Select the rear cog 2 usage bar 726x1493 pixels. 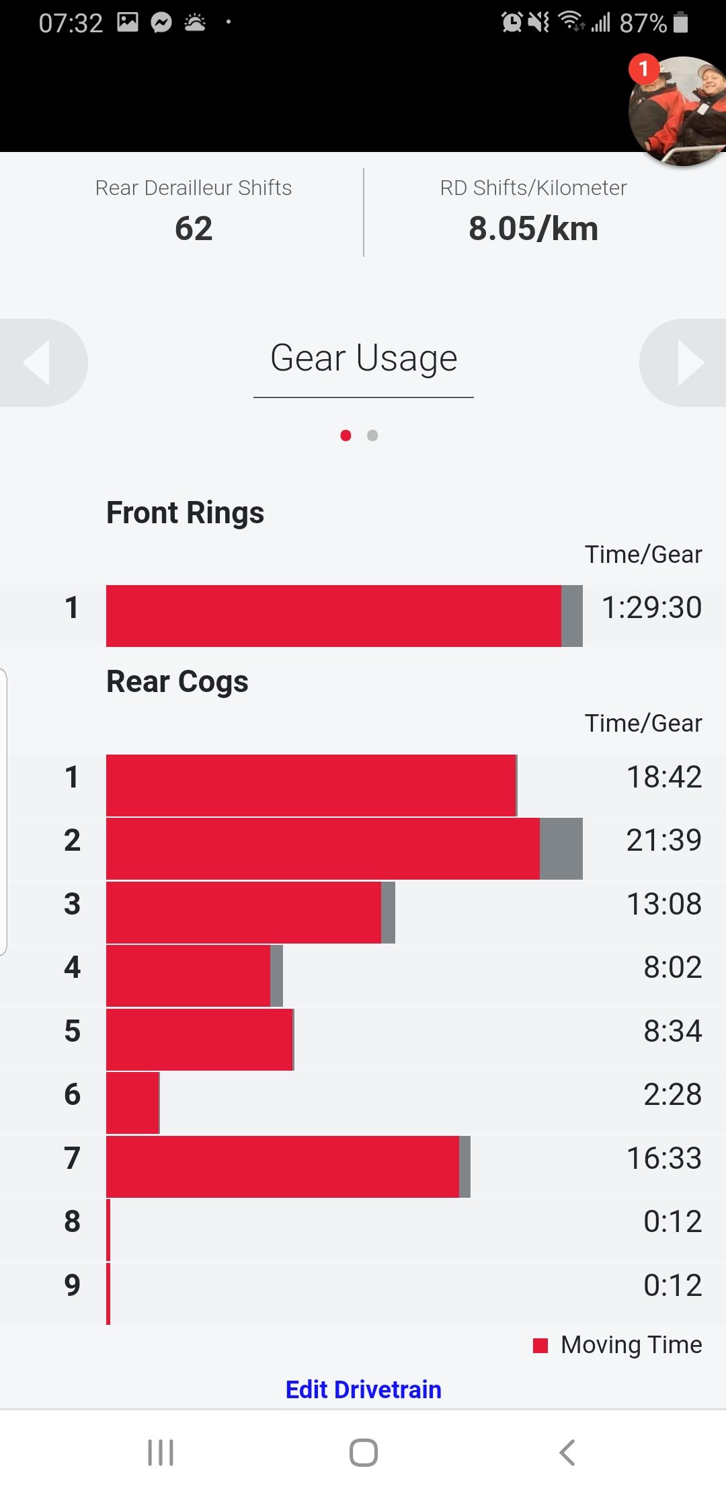tap(344, 849)
